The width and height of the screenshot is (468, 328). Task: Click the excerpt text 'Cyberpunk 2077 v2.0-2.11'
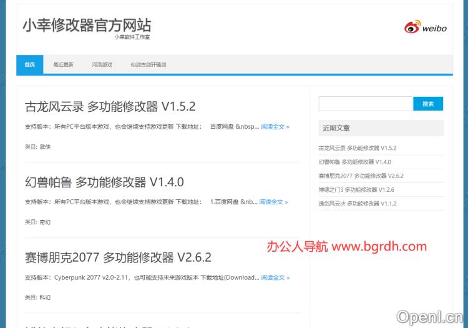[x=91, y=277]
